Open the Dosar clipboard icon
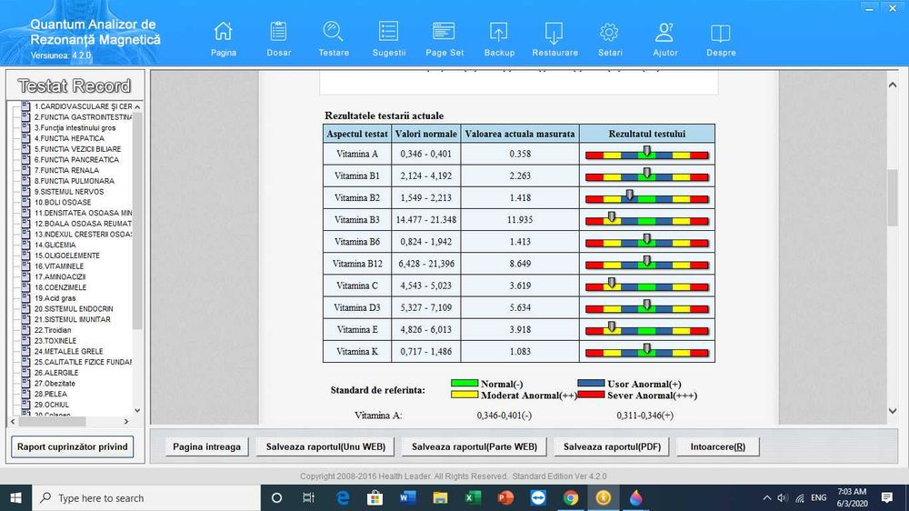Image resolution: width=909 pixels, height=511 pixels. tap(278, 31)
